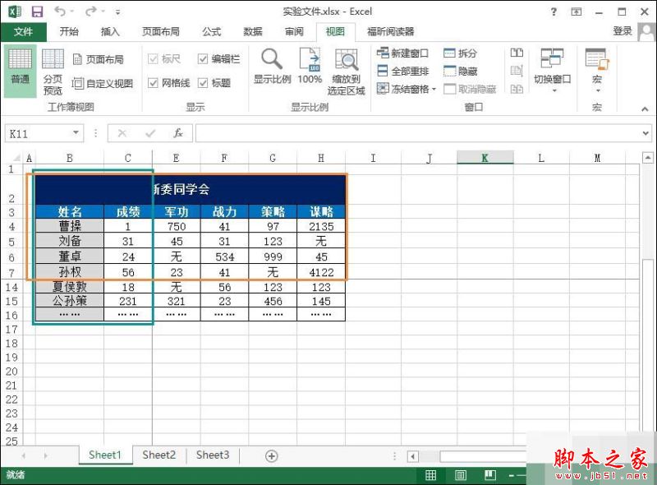The image size is (657, 485).
Task: Switch to Normal view in status bar
Action: tap(430, 475)
